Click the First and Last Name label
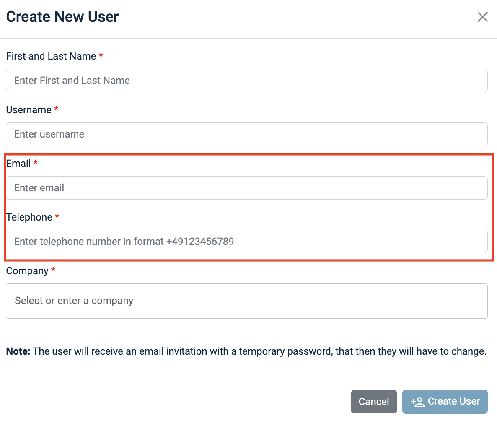The width and height of the screenshot is (497, 421). 51,56
